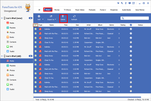
Task: Switch to the TV Shows tab
Action: 67,10
